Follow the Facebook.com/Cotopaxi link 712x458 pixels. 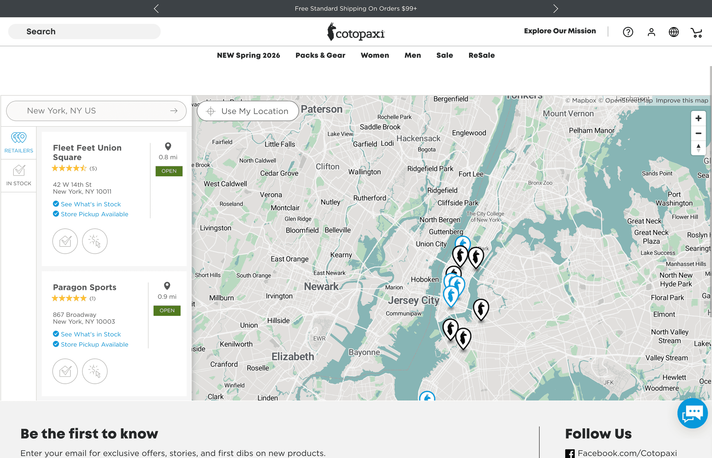tap(627, 453)
